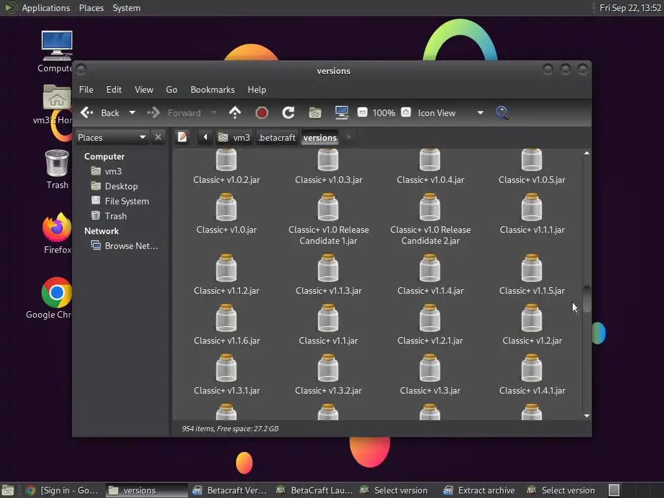Zoom in with the plus icon
The image size is (664, 498).
(x=406, y=112)
